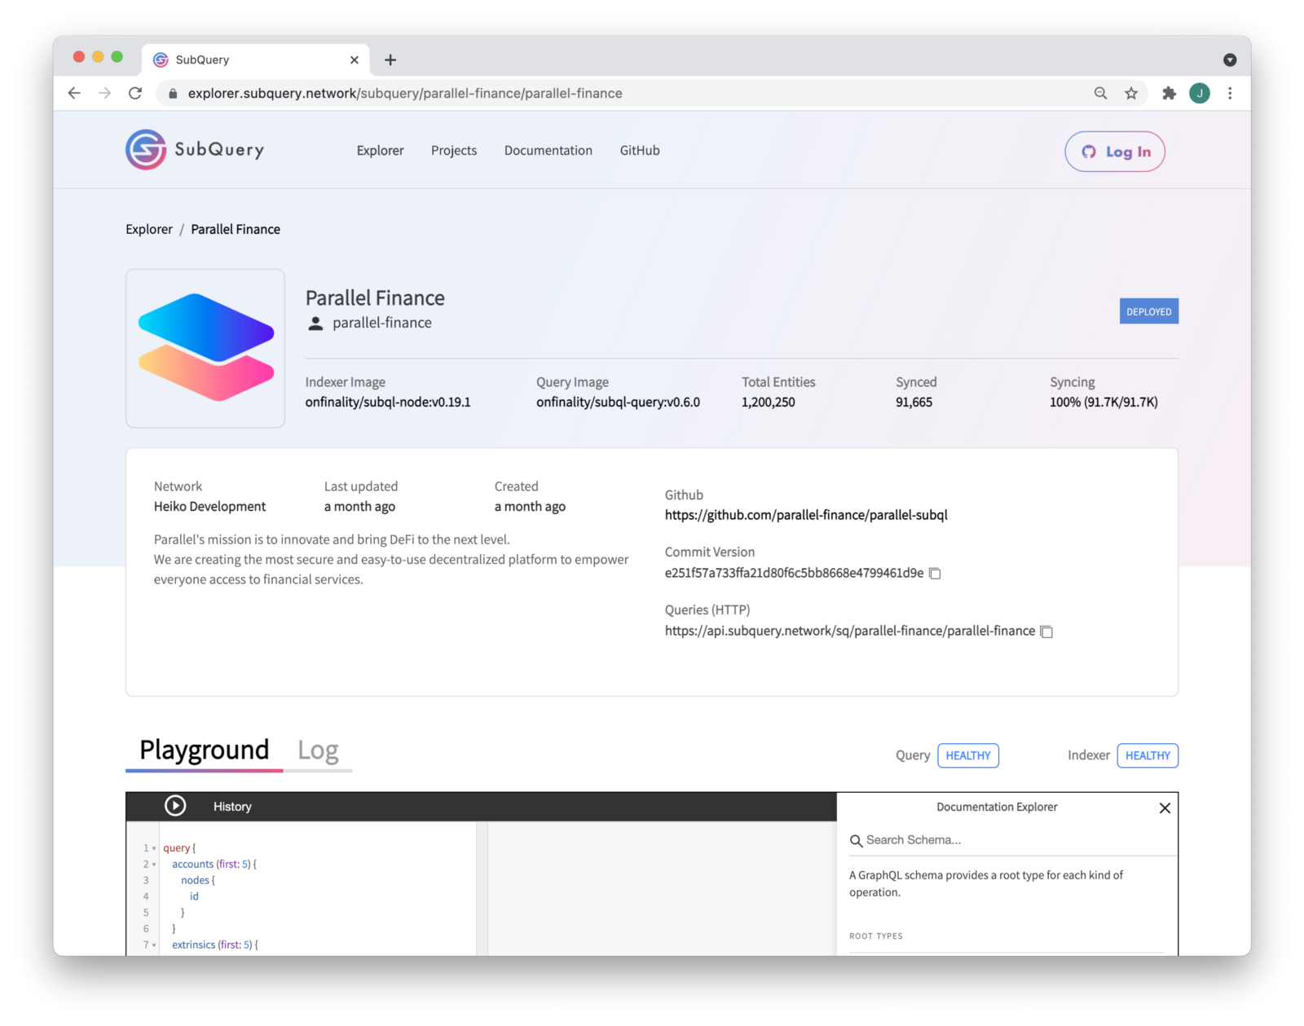Copy the Queries HTTP endpoint URL
The width and height of the screenshot is (1304, 1026).
click(1046, 632)
